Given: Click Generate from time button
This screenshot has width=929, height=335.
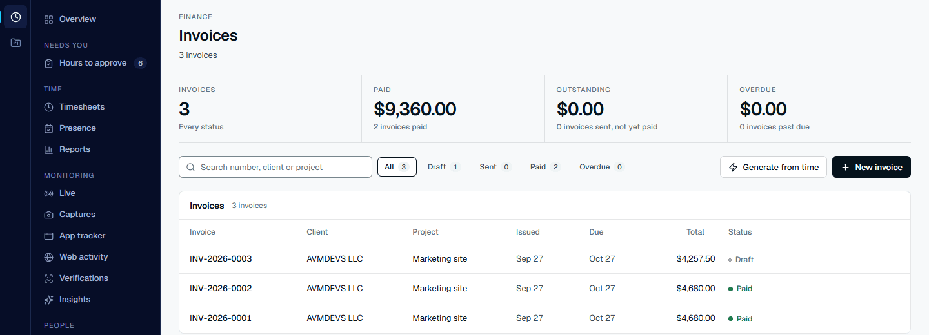Looking at the screenshot, I should pyautogui.click(x=774, y=167).
